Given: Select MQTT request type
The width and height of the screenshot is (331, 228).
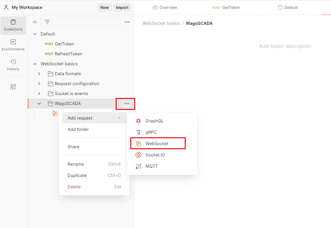Looking at the screenshot, I should click(151, 166).
